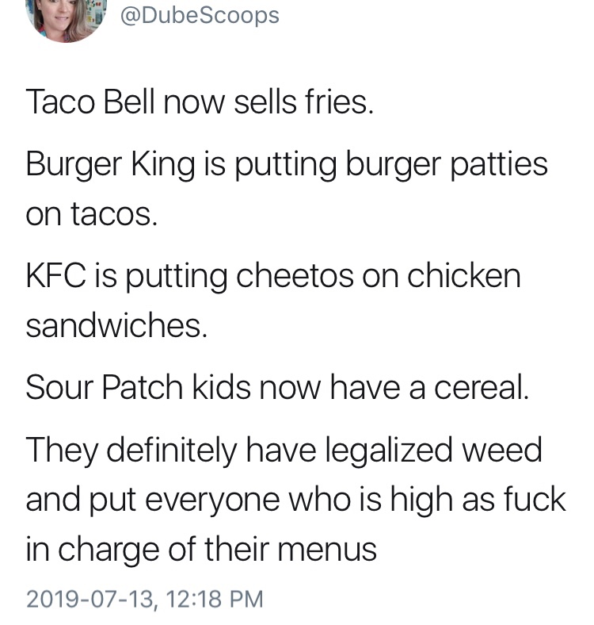Click the text 'on tacos.'
594x625 pixels.
(x=92, y=213)
